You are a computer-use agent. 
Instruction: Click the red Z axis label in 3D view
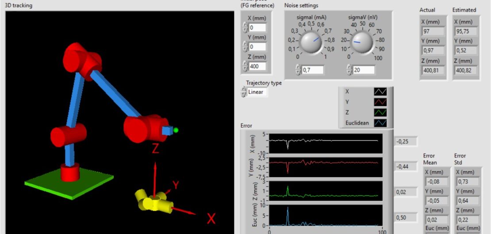pyautogui.click(x=155, y=149)
